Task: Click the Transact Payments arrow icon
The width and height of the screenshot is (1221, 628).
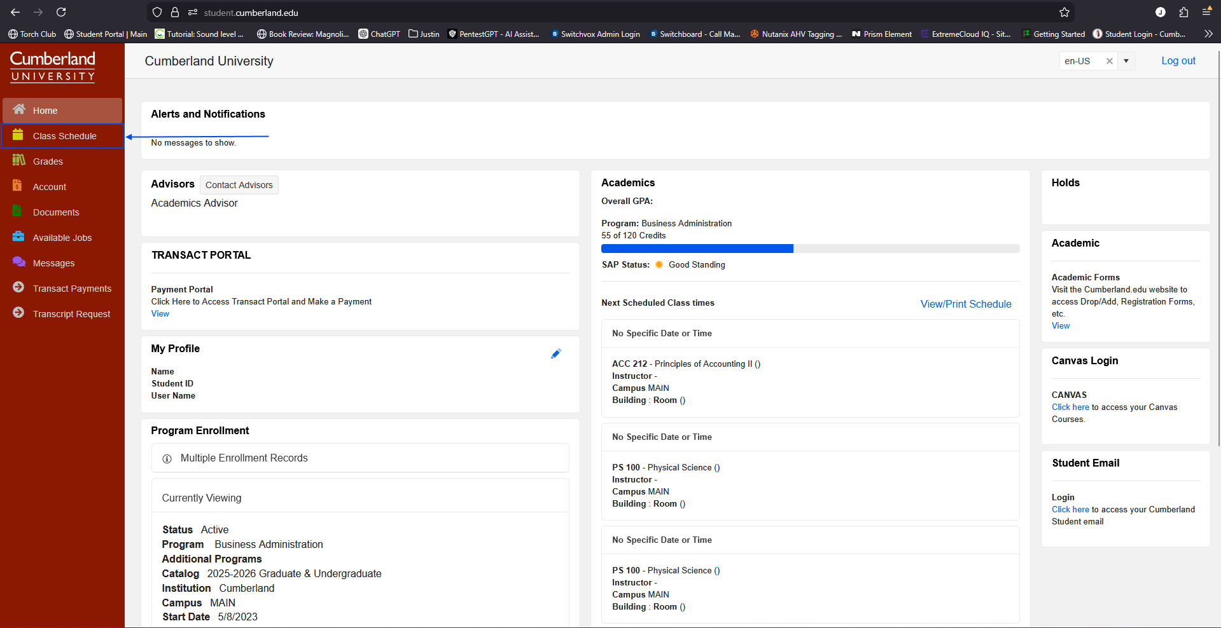Action: pos(18,287)
